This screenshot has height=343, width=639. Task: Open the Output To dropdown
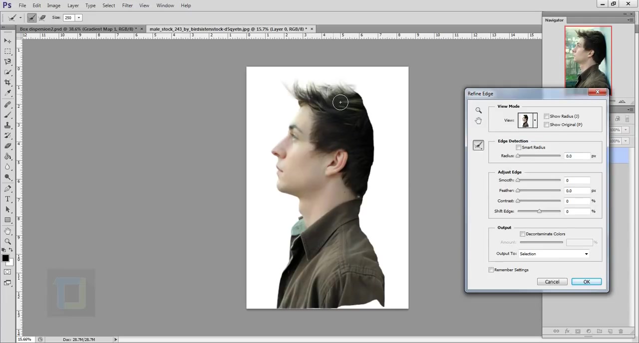pyautogui.click(x=554, y=254)
